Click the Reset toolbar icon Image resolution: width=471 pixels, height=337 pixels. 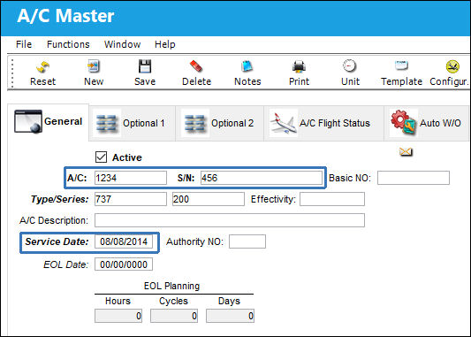coord(43,67)
